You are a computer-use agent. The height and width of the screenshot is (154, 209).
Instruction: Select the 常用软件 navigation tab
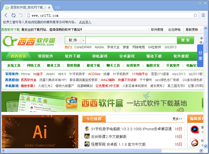coord(45,56)
